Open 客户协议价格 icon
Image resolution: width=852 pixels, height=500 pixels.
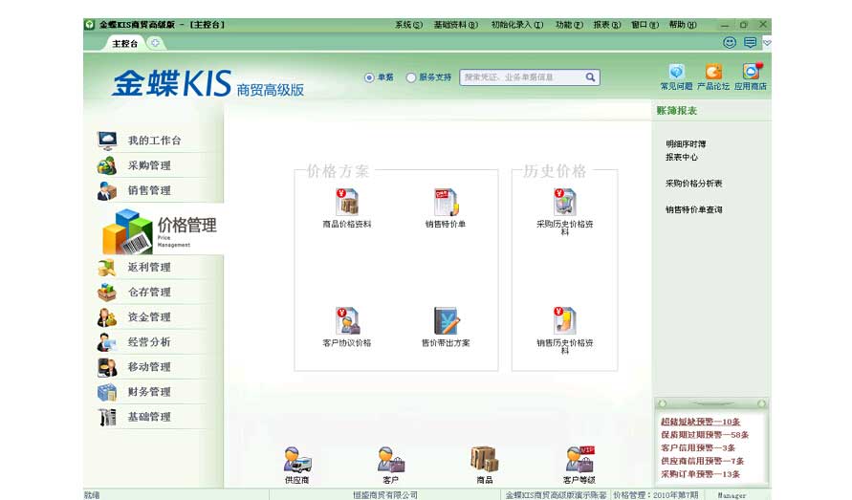(346, 321)
